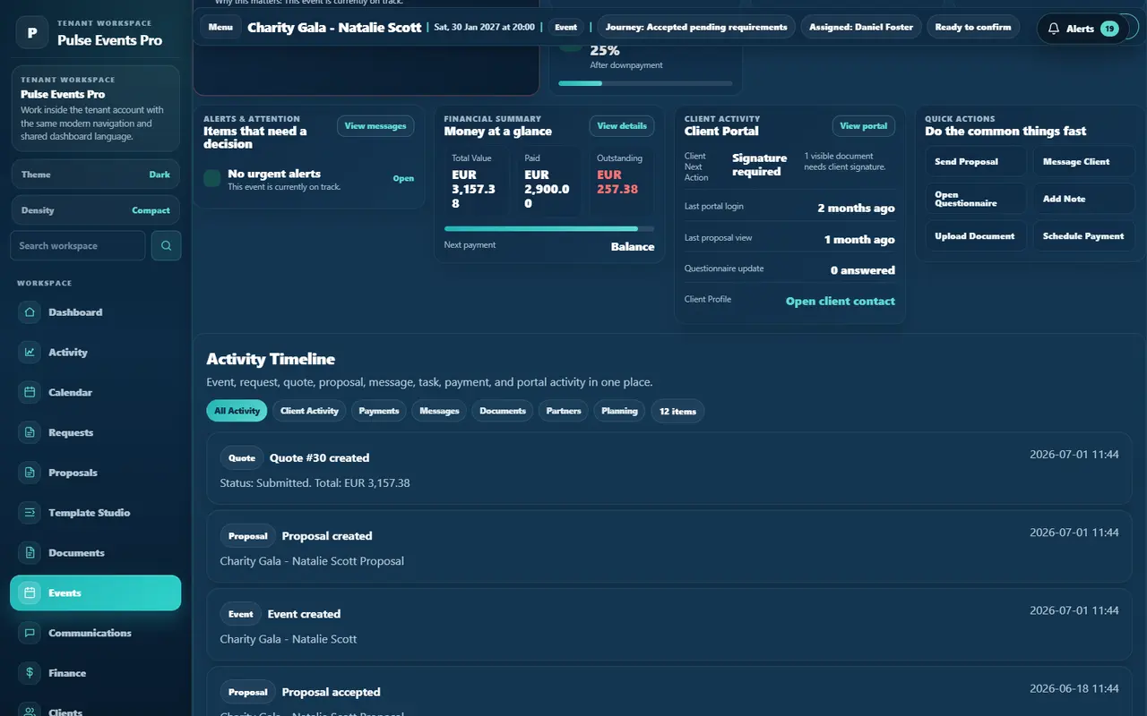The width and height of the screenshot is (1147, 716).
Task: Click the Proposals document icon in sidebar
Action: (30, 473)
